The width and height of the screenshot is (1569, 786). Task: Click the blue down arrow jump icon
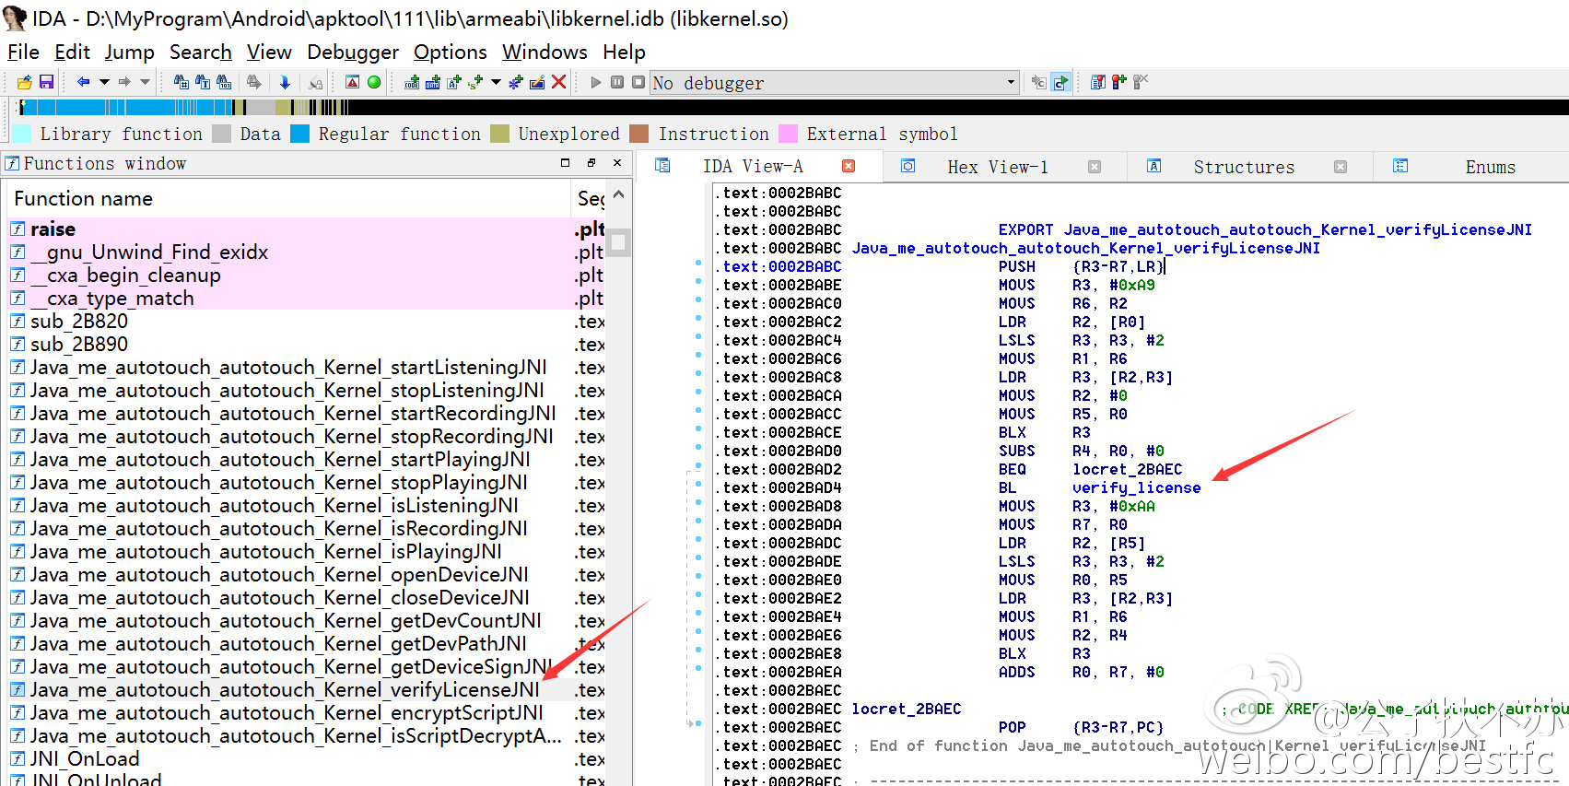click(x=285, y=82)
